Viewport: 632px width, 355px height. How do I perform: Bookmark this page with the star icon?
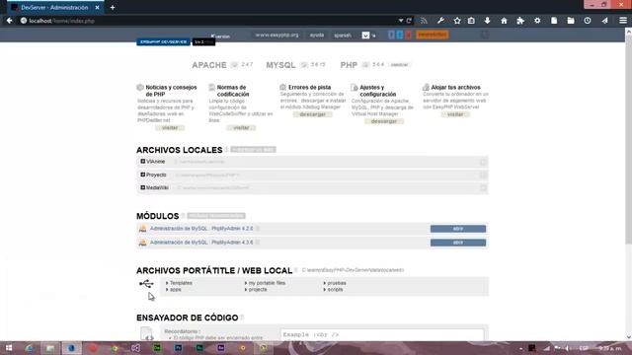[457, 21]
